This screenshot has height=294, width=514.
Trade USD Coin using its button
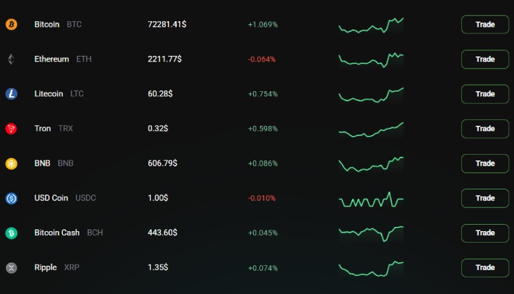(485, 198)
